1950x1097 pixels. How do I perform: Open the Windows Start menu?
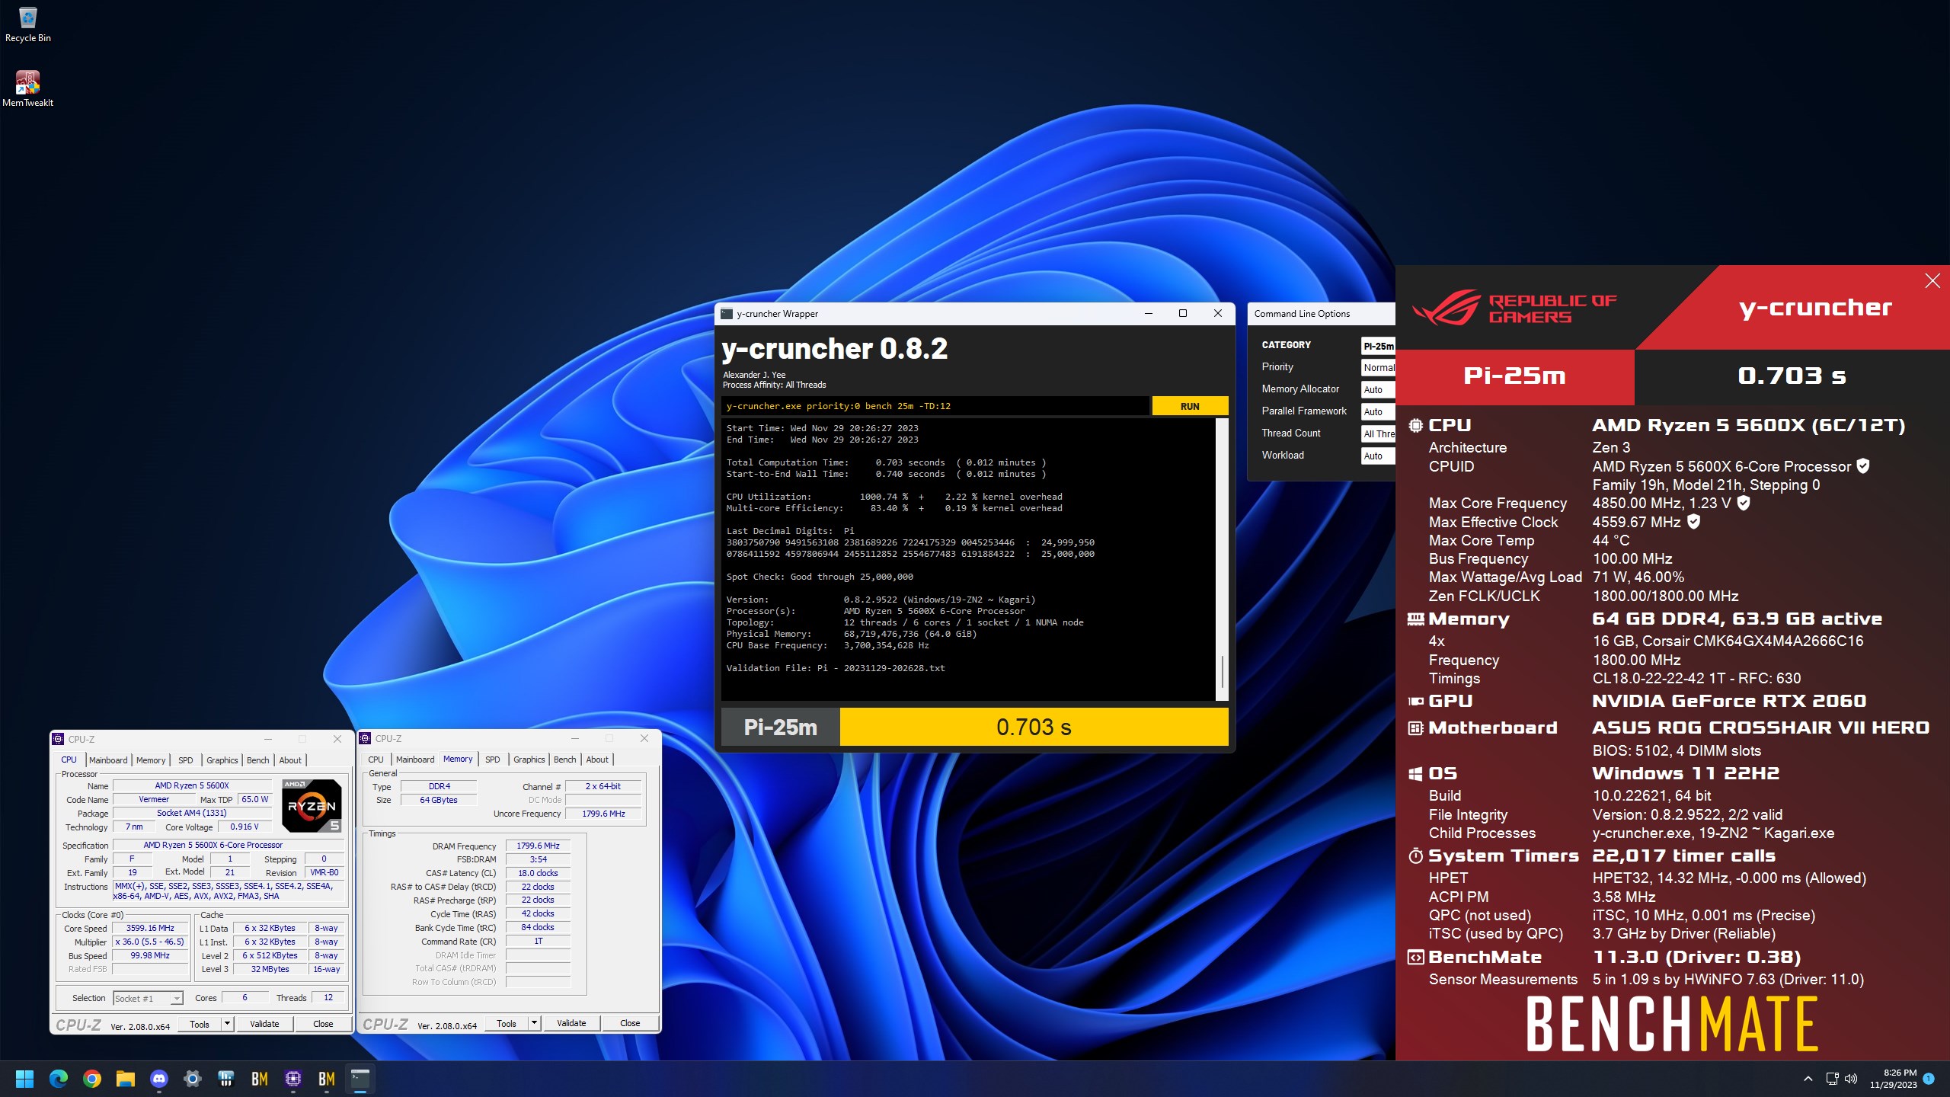pos(24,1079)
